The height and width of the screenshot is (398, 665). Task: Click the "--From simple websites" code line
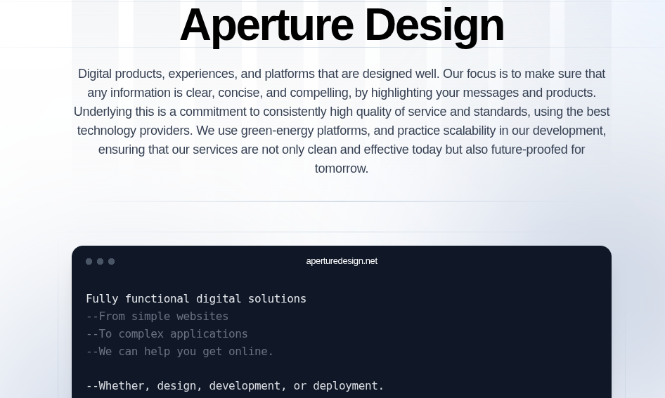click(157, 317)
